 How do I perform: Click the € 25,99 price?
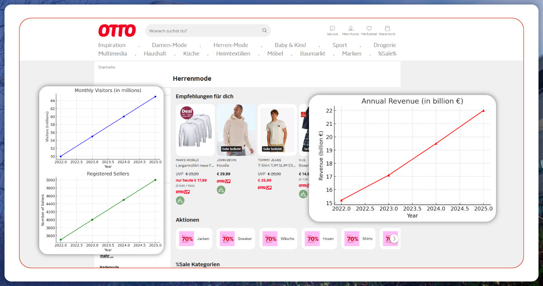tap(265, 180)
